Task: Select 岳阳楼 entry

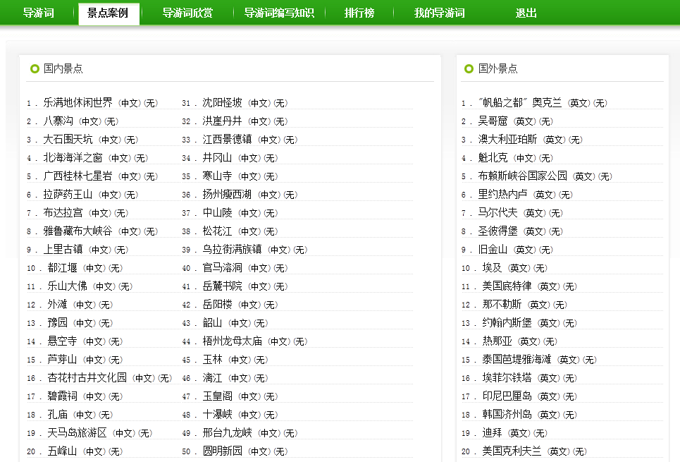Action: 217,305
